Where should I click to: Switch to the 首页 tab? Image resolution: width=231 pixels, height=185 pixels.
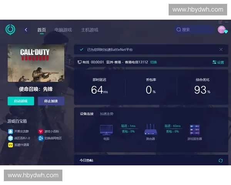[x=42, y=30]
